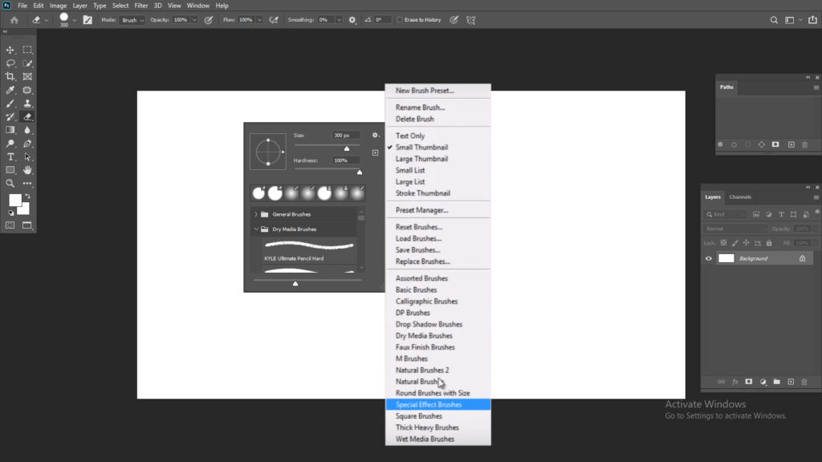Toggle pressure for opacity button
The width and height of the screenshot is (822, 462).
[209, 20]
